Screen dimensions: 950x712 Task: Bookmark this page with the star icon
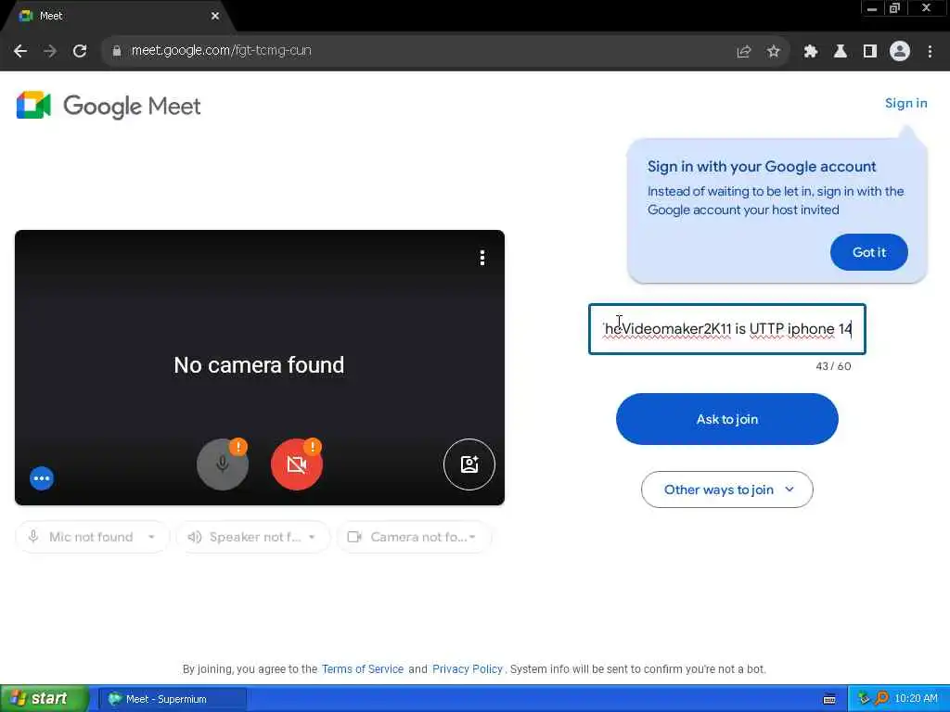[774, 52]
